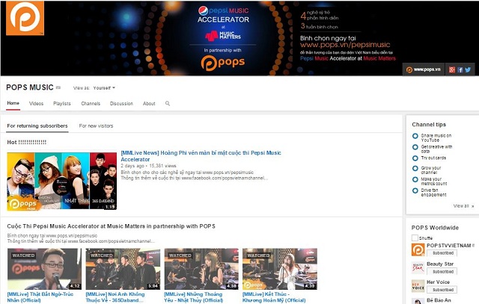Select 'For returning subscribers' view
The height and width of the screenshot is (304, 479).
click(x=37, y=126)
